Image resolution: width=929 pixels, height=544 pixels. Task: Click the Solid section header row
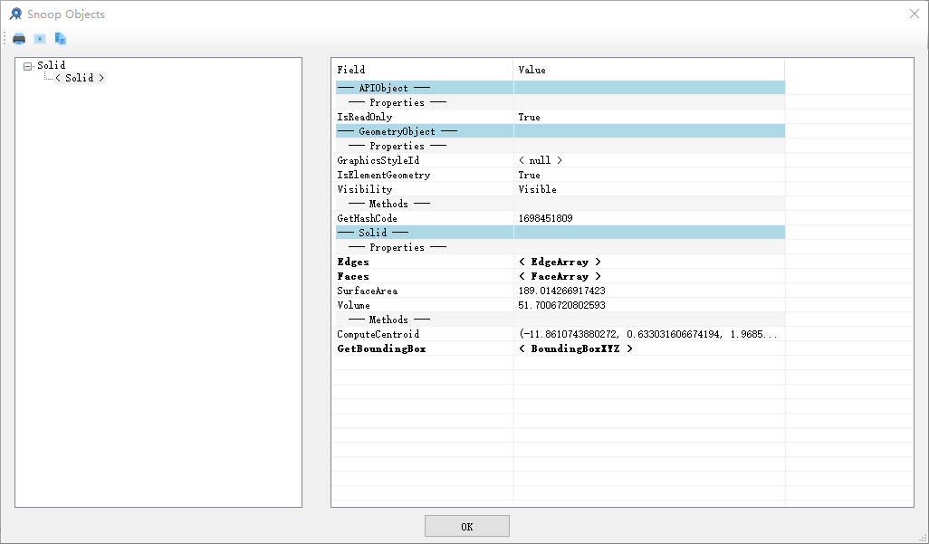point(560,233)
